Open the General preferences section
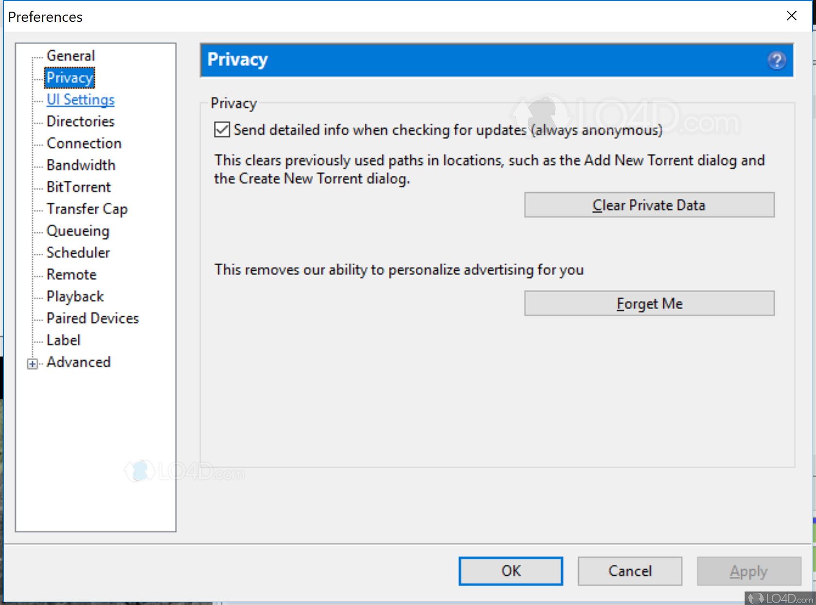 tap(71, 56)
